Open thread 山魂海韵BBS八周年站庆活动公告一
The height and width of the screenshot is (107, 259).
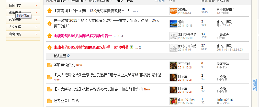coord(83,36)
